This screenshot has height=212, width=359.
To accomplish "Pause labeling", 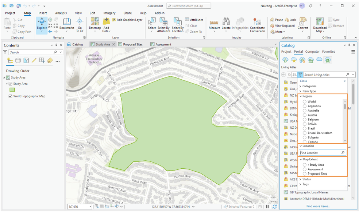I will coord(277,20).
